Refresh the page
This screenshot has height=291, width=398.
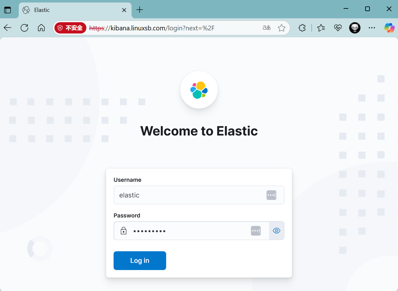tap(24, 28)
